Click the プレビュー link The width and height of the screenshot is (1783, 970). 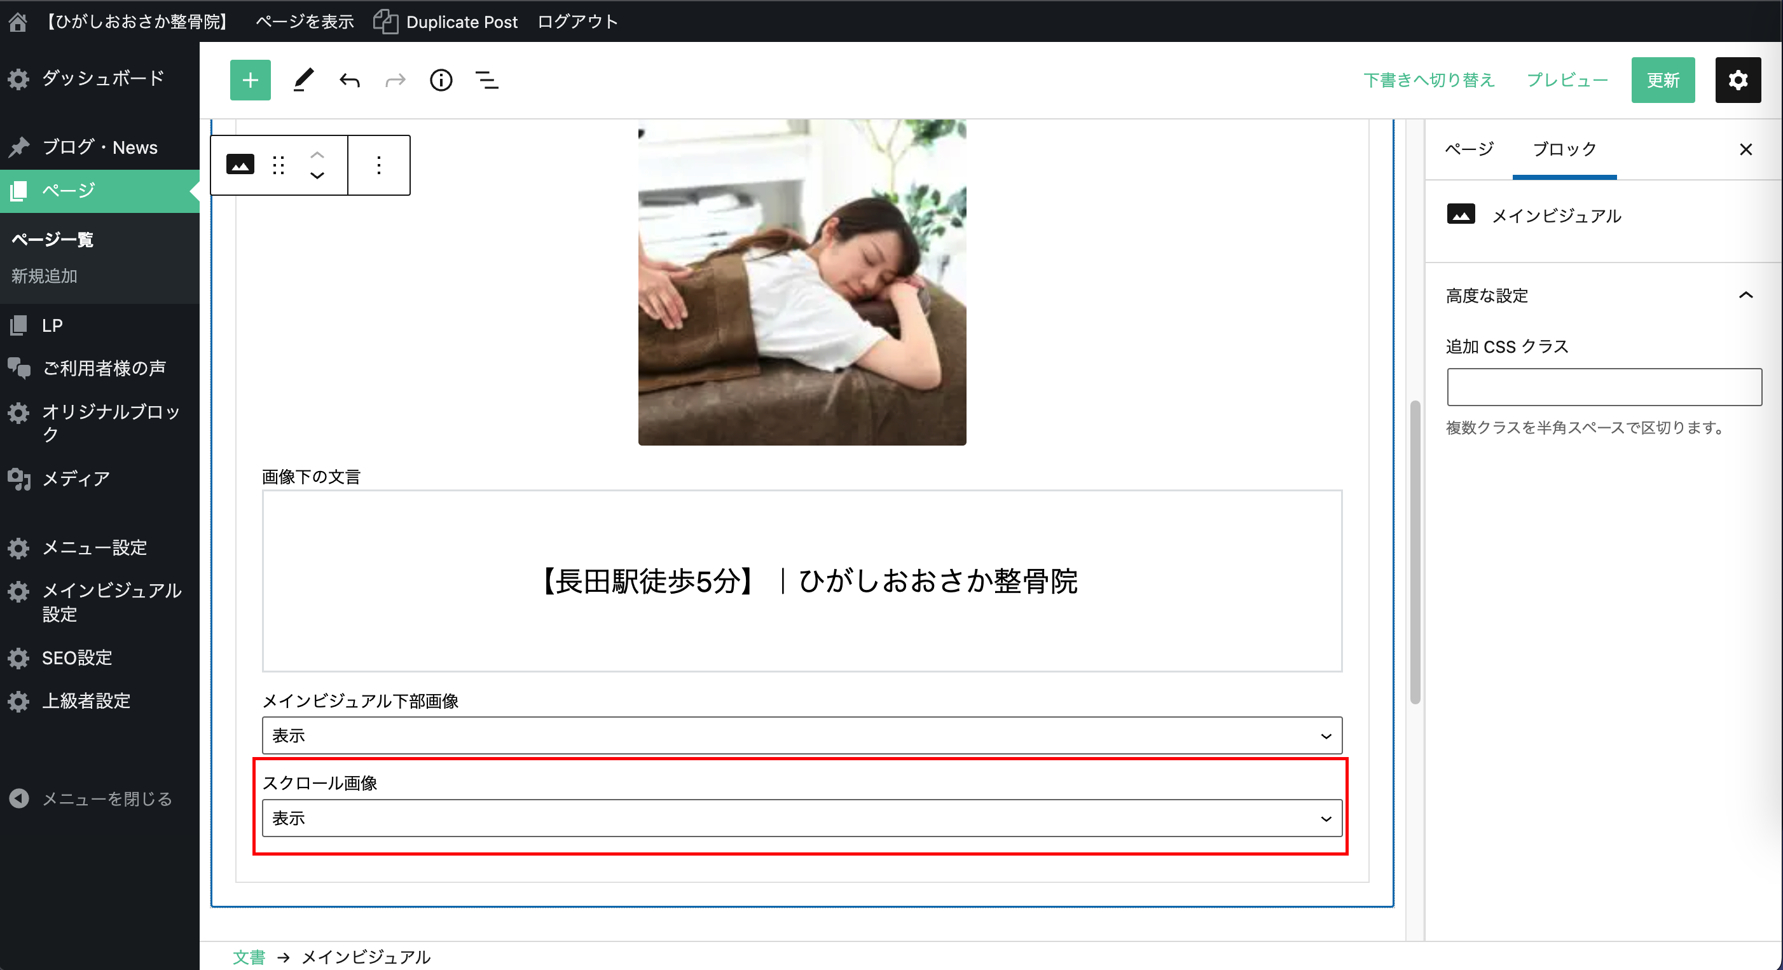pos(1567,80)
